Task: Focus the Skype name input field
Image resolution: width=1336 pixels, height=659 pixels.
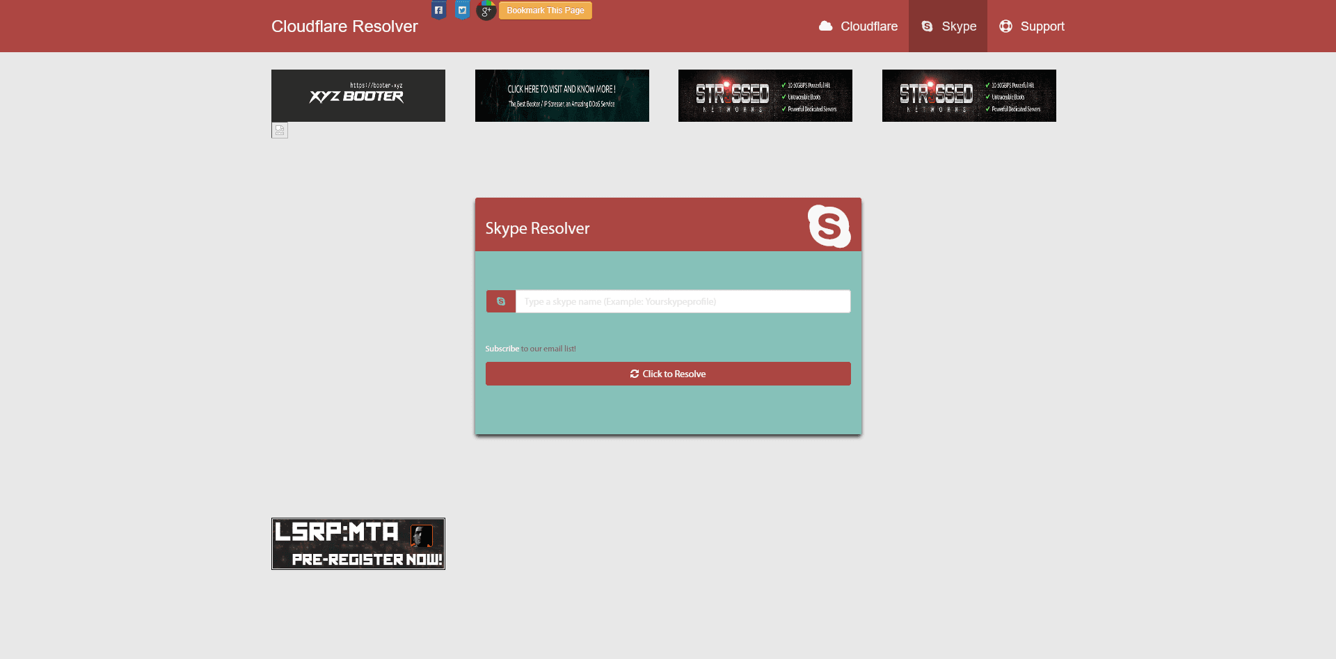Action: click(x=683, y=301)
